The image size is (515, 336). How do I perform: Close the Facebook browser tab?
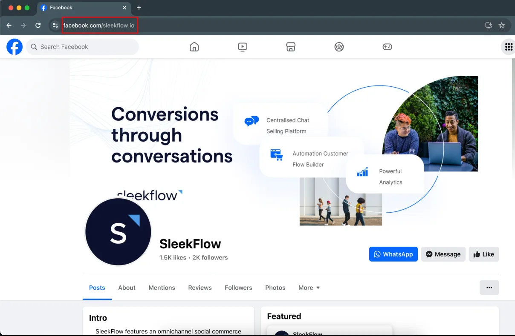(x=124, y=8)
